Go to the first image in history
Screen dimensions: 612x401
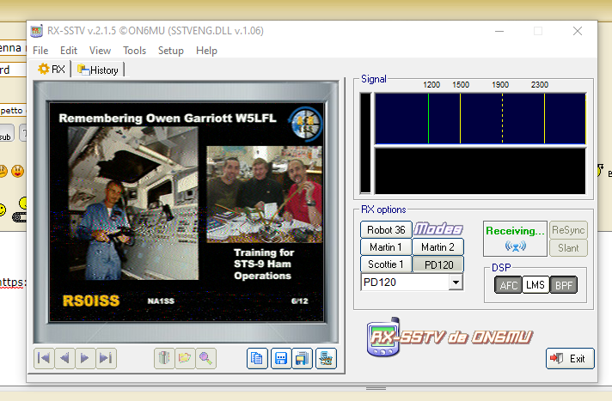click(x=44, y=358)
